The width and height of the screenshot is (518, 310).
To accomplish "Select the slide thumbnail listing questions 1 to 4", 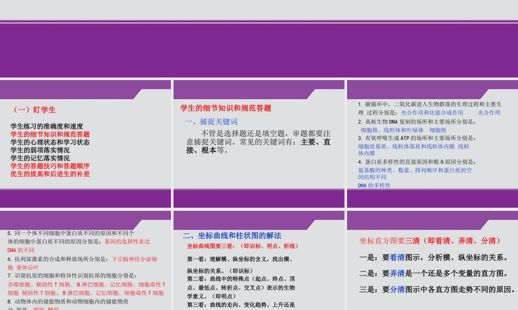I will [x=433, y=144].
